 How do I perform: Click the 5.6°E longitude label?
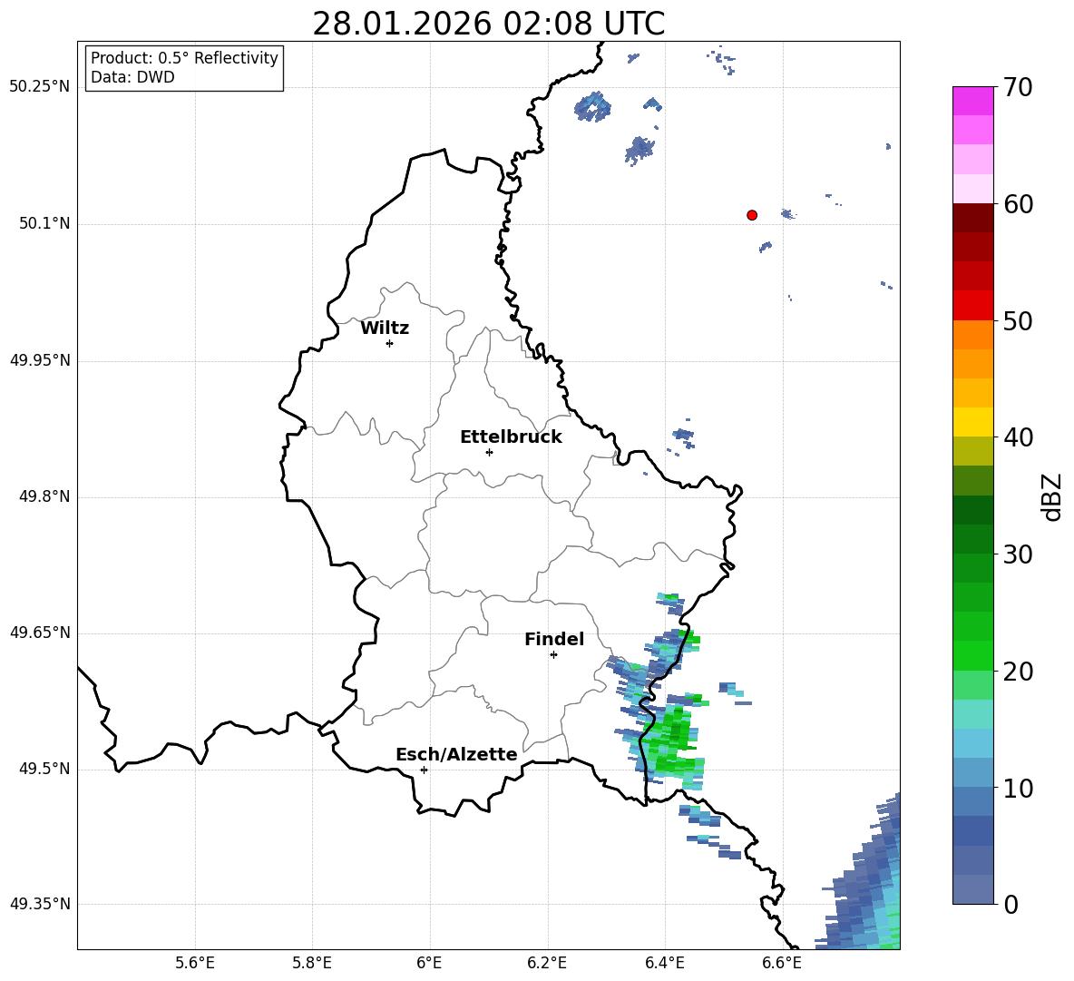point(195,963)
